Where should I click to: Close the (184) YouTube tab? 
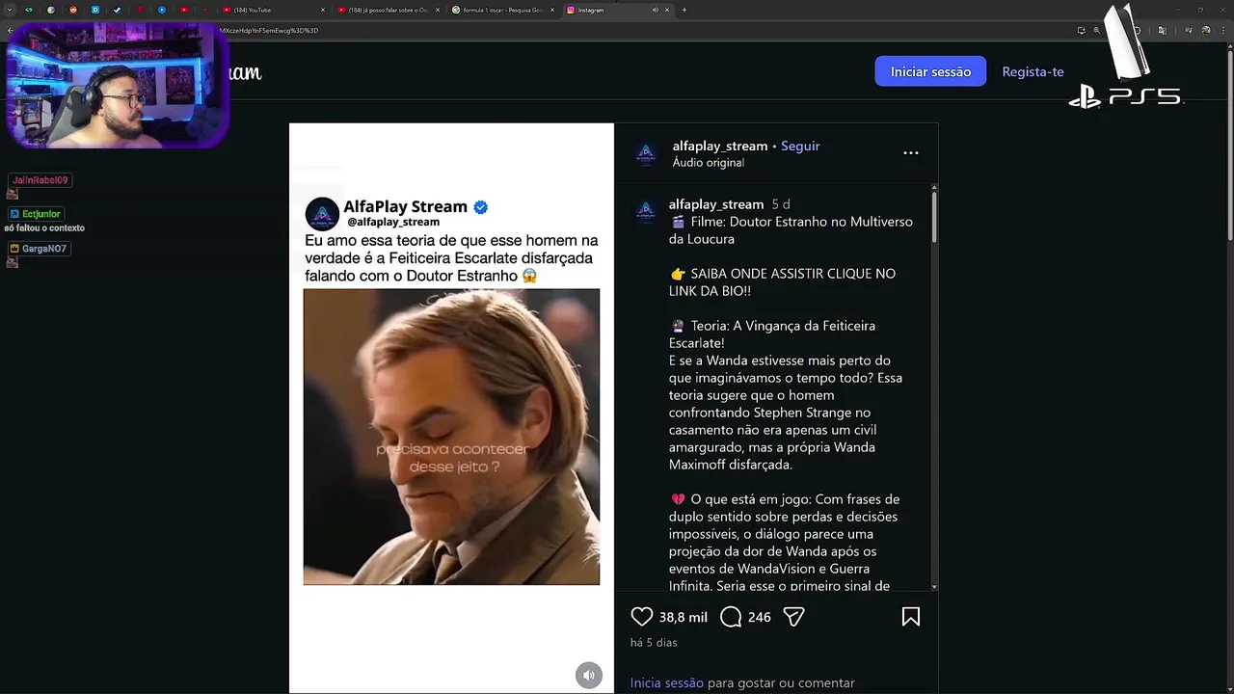click(x=325, y=10)
